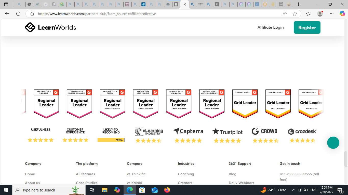Refresh the current page
Viewport: 348px width, 195px height.
tap(18, 14)
